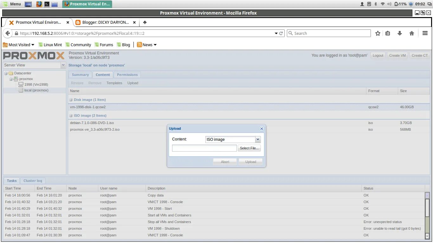Switch to the Summary tab
This screenshot has width=433, height=243.
[80, 75]
